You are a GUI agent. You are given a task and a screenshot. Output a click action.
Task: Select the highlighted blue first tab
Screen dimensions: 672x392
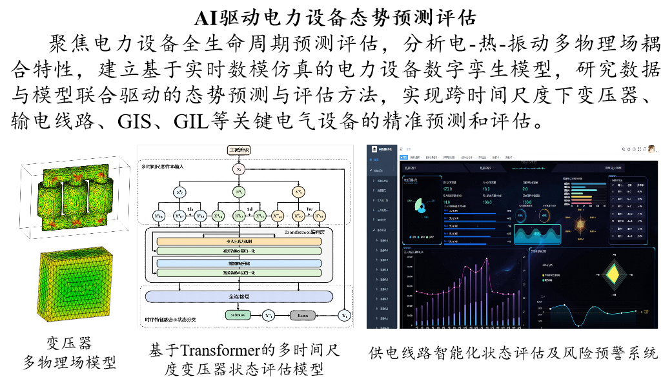403,157
